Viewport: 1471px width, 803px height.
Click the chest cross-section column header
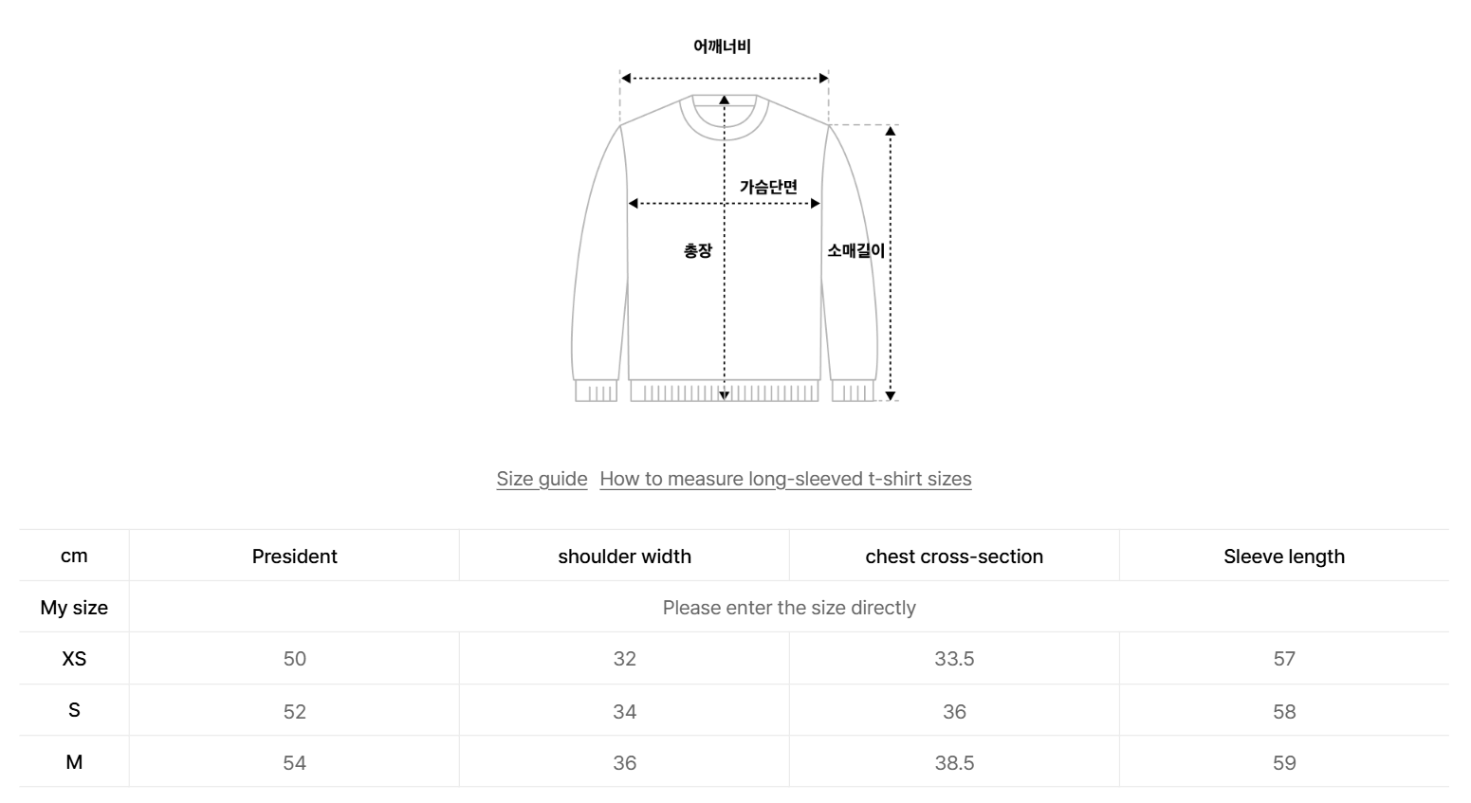[954, 557]
